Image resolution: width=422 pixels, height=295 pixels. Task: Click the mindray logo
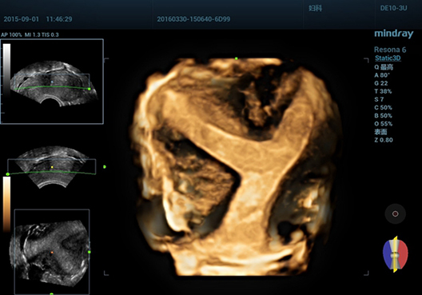pos(394,34)
